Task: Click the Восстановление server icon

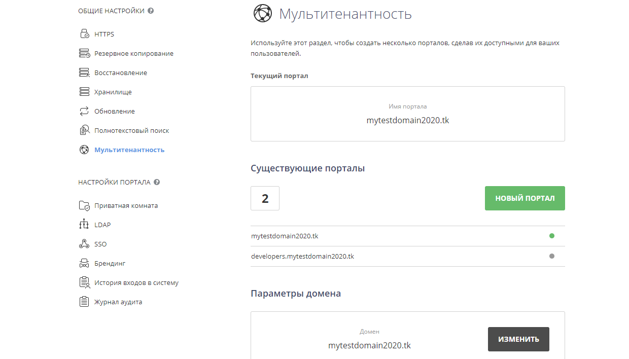Action: tap(84, 73)
